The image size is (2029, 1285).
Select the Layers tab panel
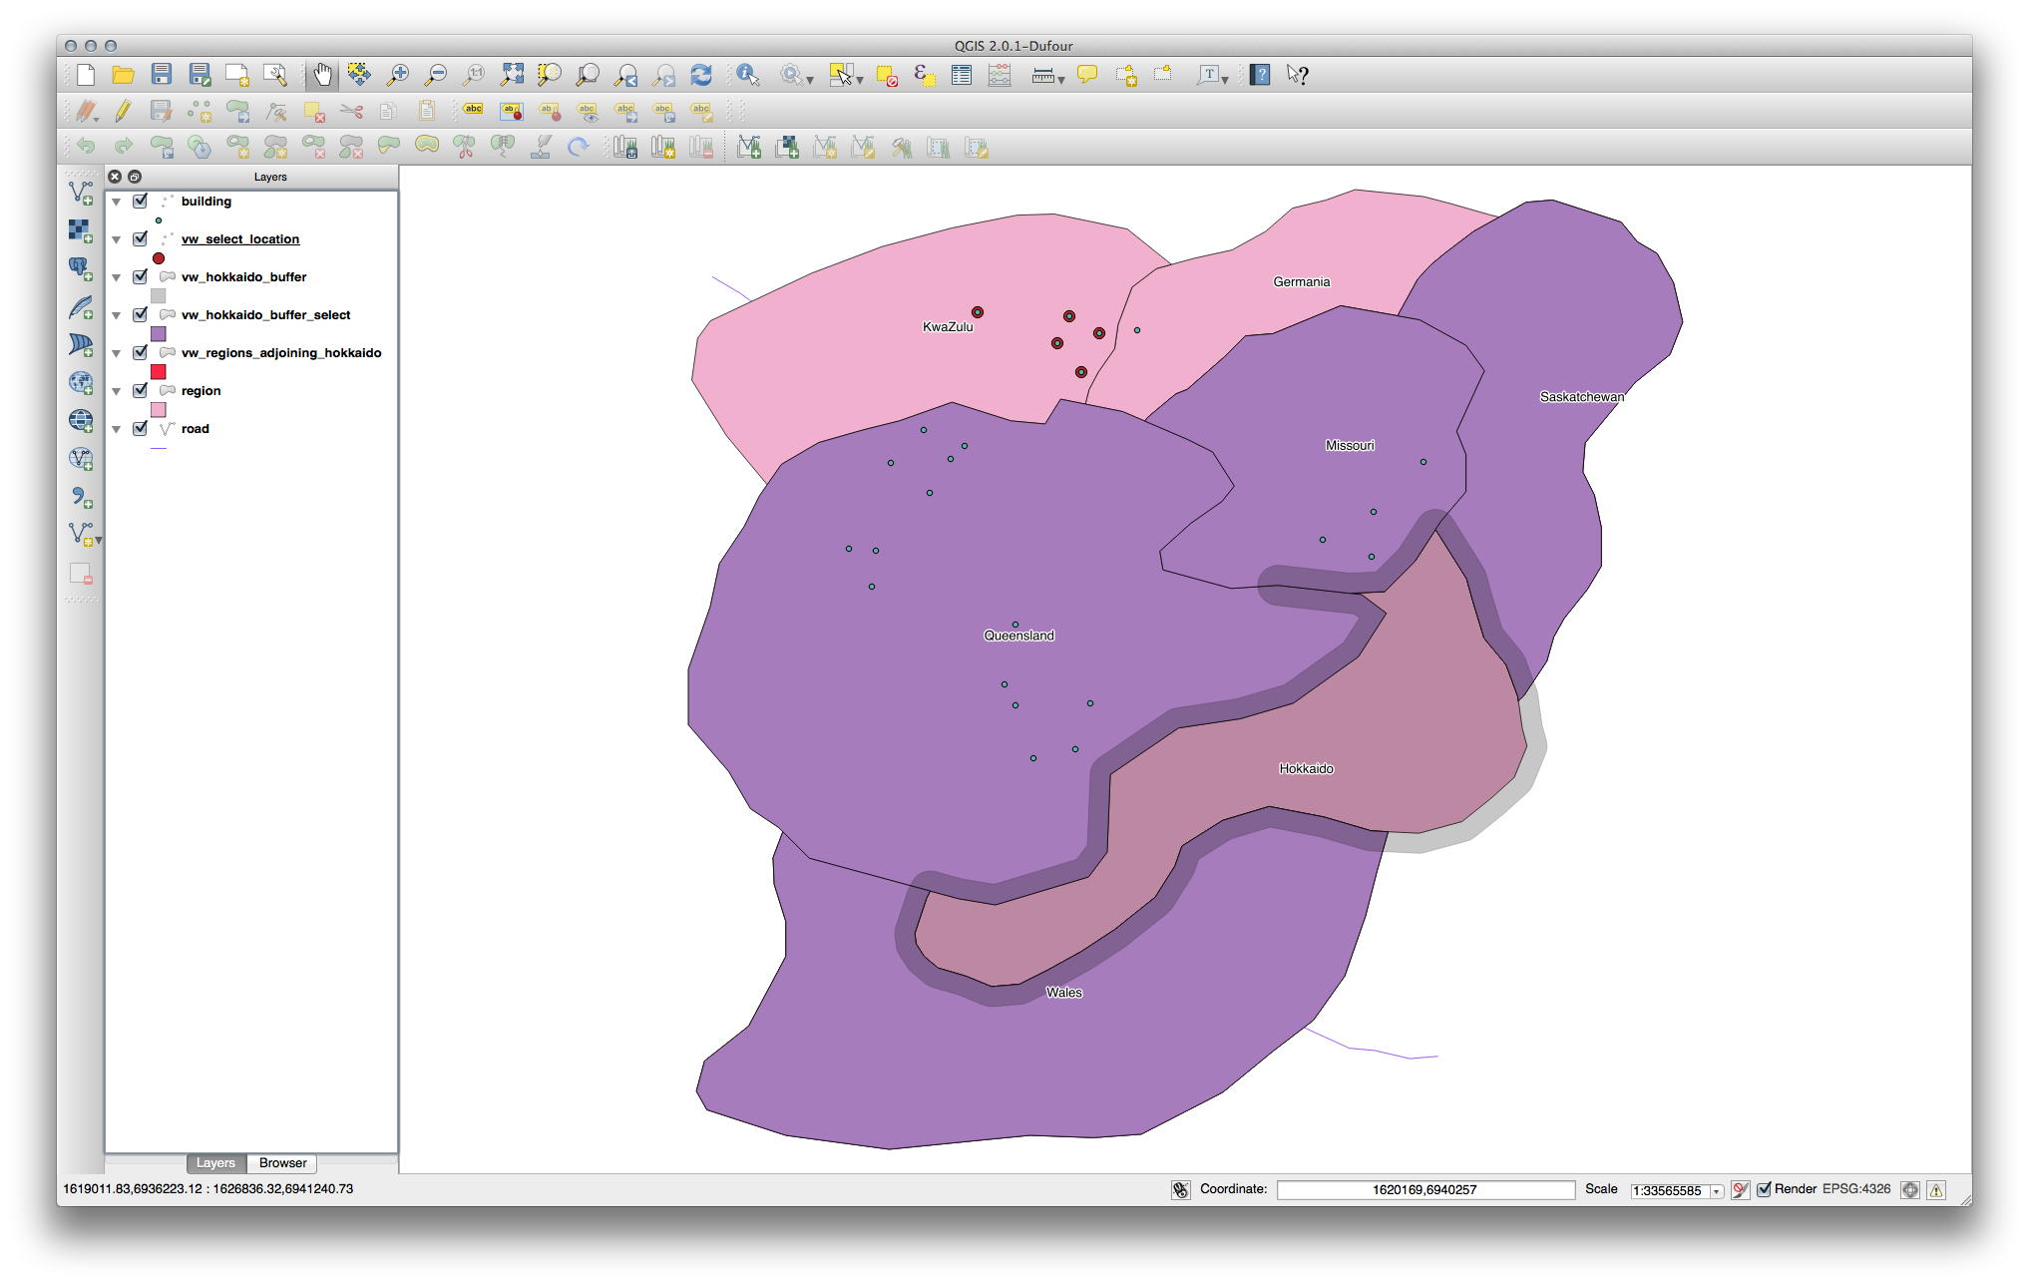pos(210,1162)
